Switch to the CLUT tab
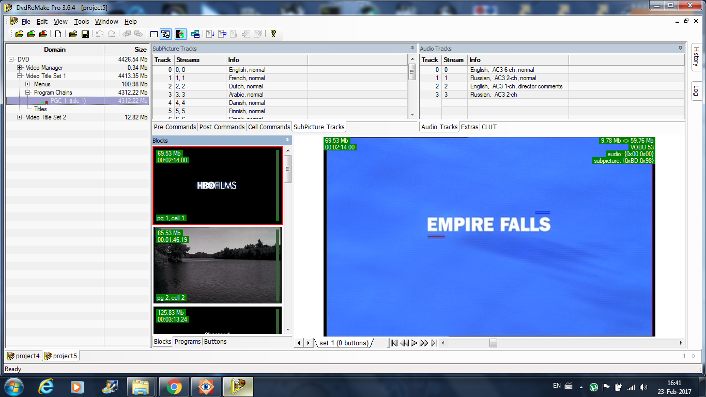The image size is (706, 397). coord(489,127)
